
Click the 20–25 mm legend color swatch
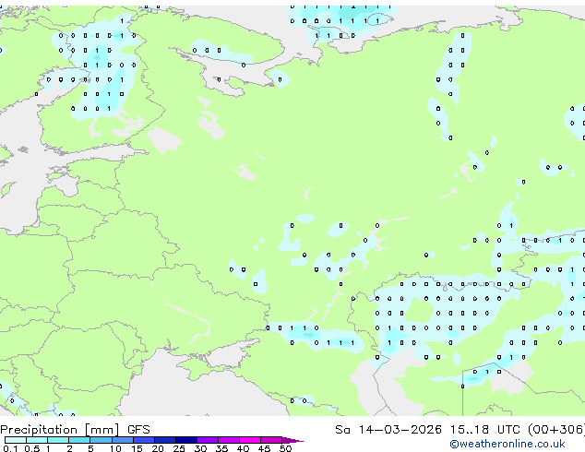coord(165,440)
